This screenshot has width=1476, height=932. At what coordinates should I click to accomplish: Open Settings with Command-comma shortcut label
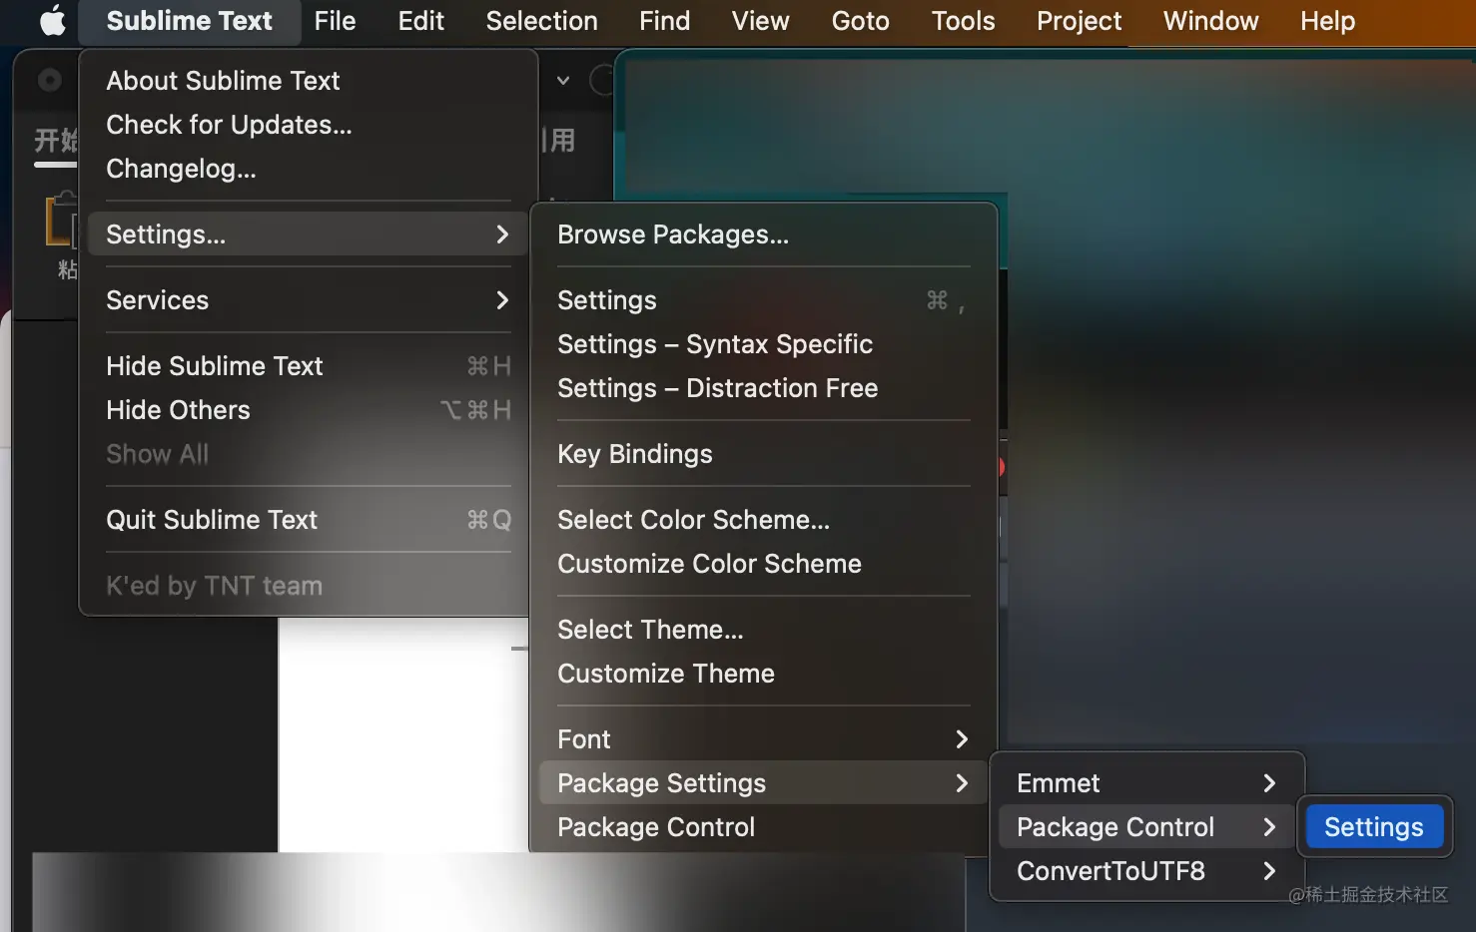763,300
